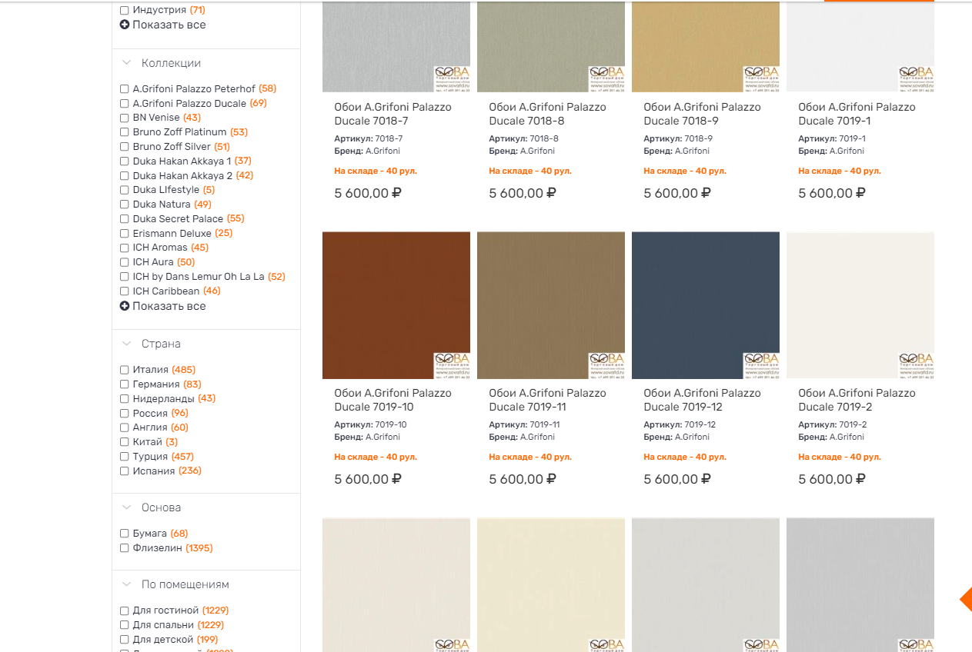Click the plus icon under ICH Caribbean

pyautogui.click(x=125, y=306)
